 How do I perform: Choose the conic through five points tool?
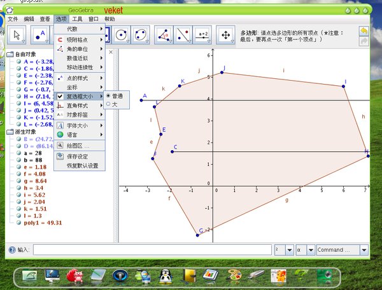(141, 34)
